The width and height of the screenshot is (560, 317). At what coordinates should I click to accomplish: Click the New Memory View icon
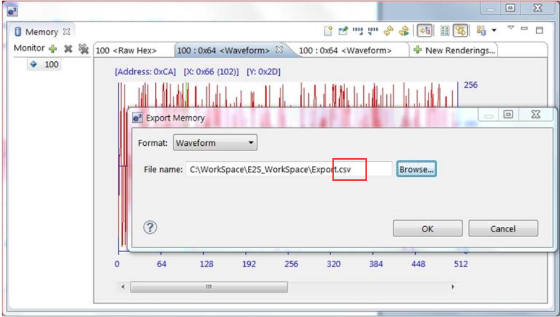[328, 31]
